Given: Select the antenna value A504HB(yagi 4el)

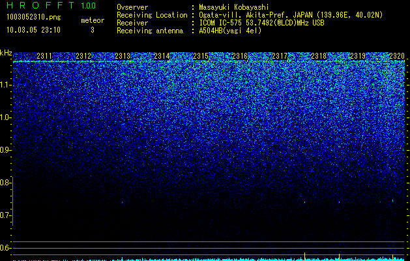Looking at the screenshot, I should [230, 31].
